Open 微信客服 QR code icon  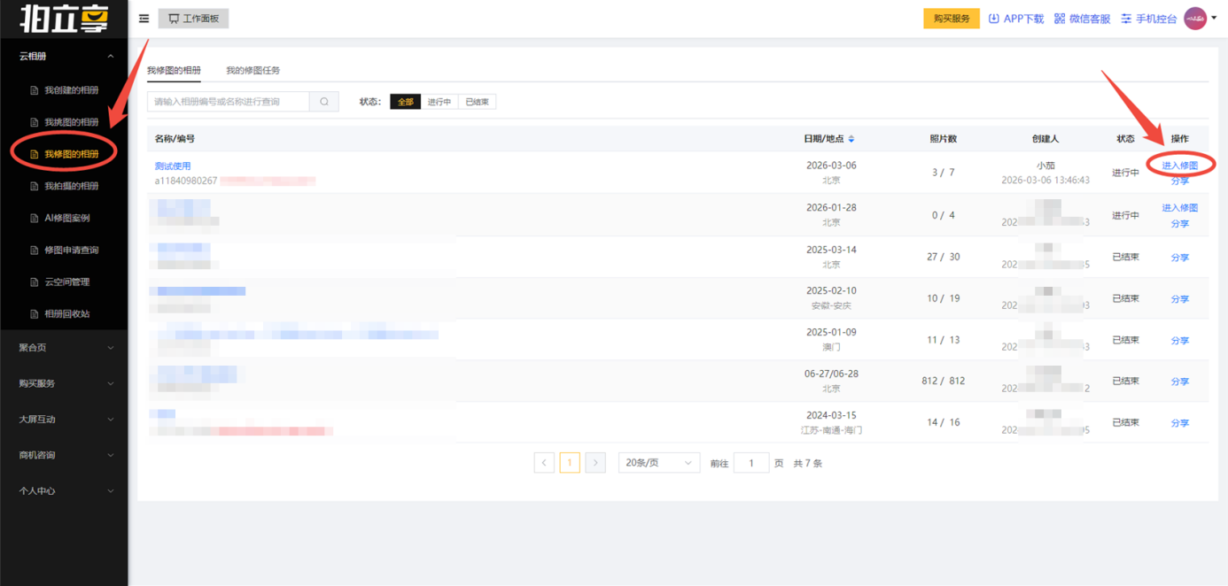pyautogui.click(x=1060, y=19)
